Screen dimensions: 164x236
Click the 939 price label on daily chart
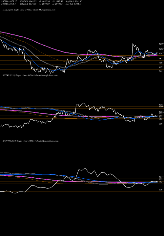(x=161, y=63)
